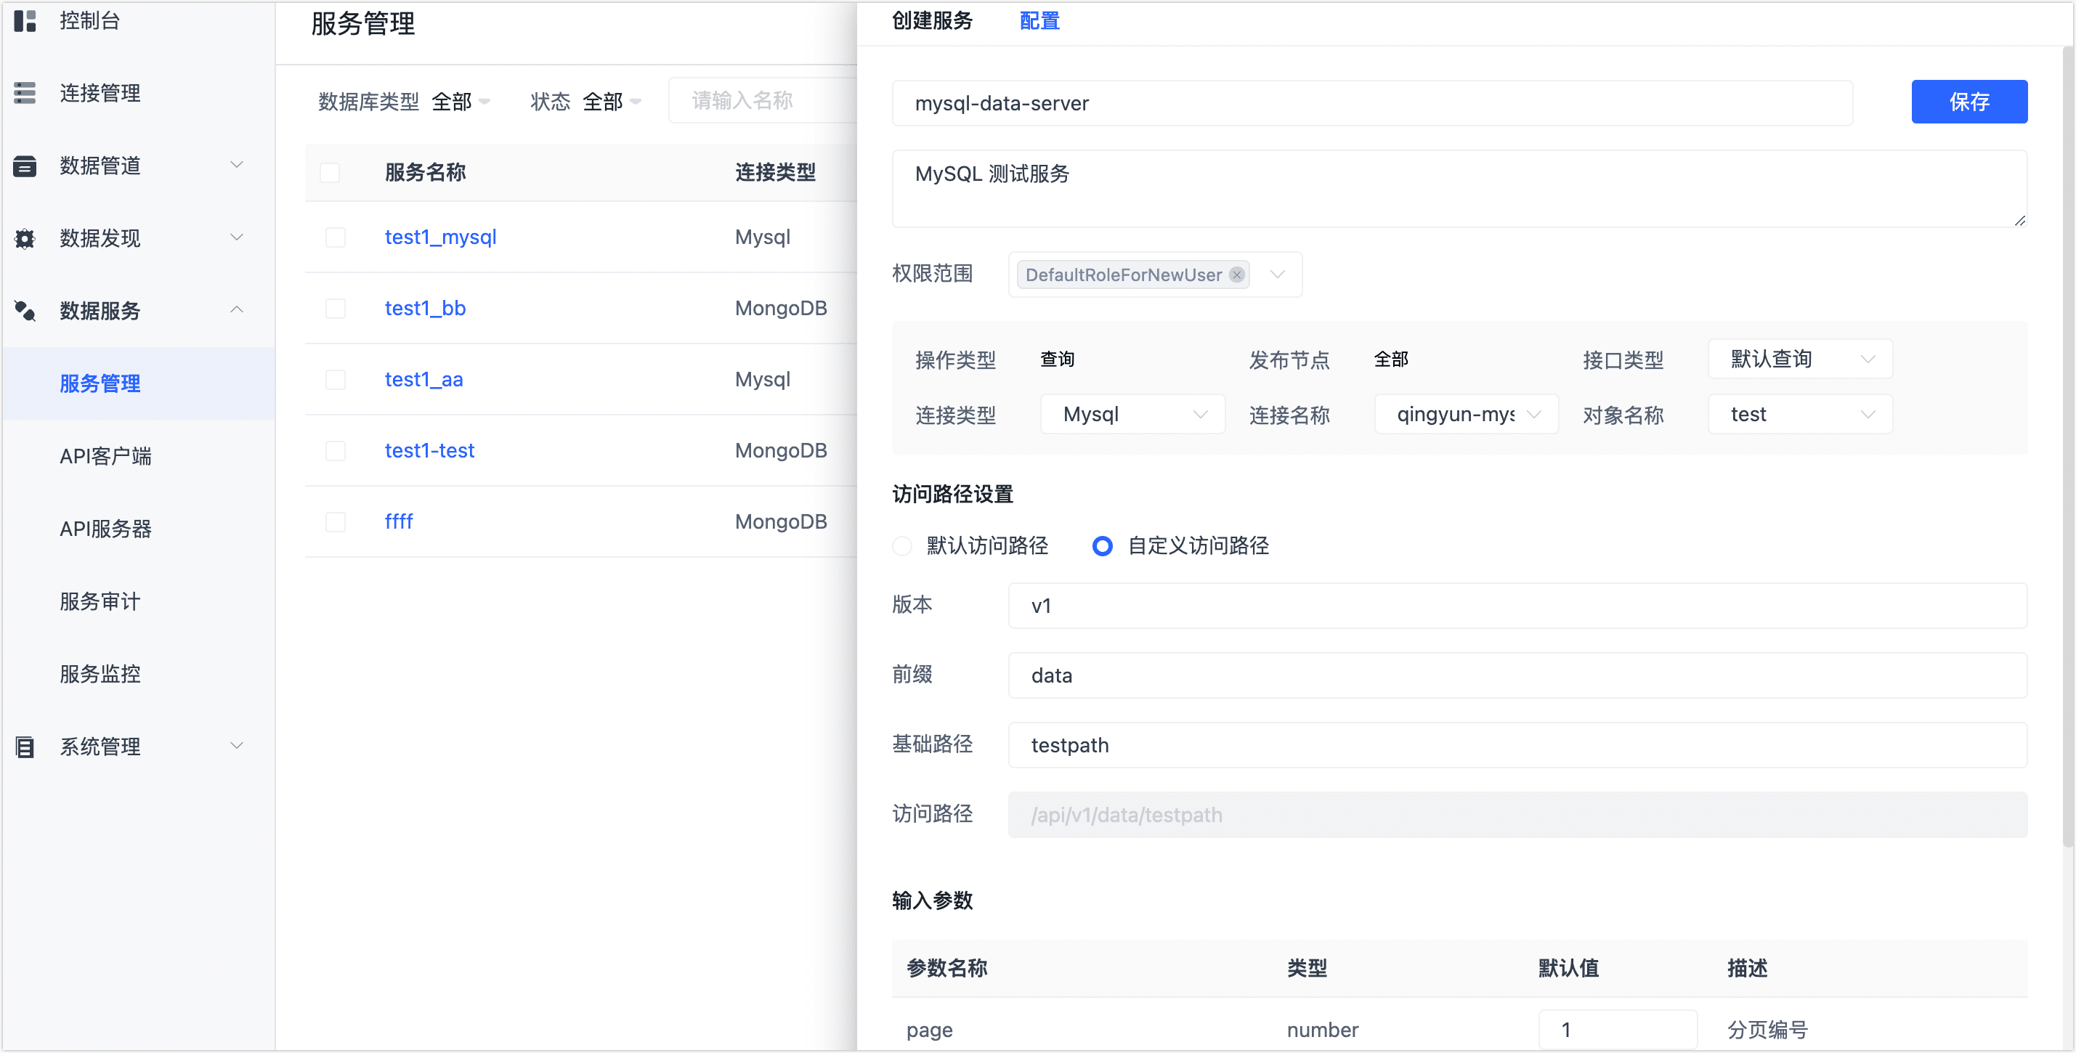Image resolution: width=2076 pixels, height=1053 pixels.
Task: Collapse the 数据服务 menu chevron
Action: click(237, 310)
